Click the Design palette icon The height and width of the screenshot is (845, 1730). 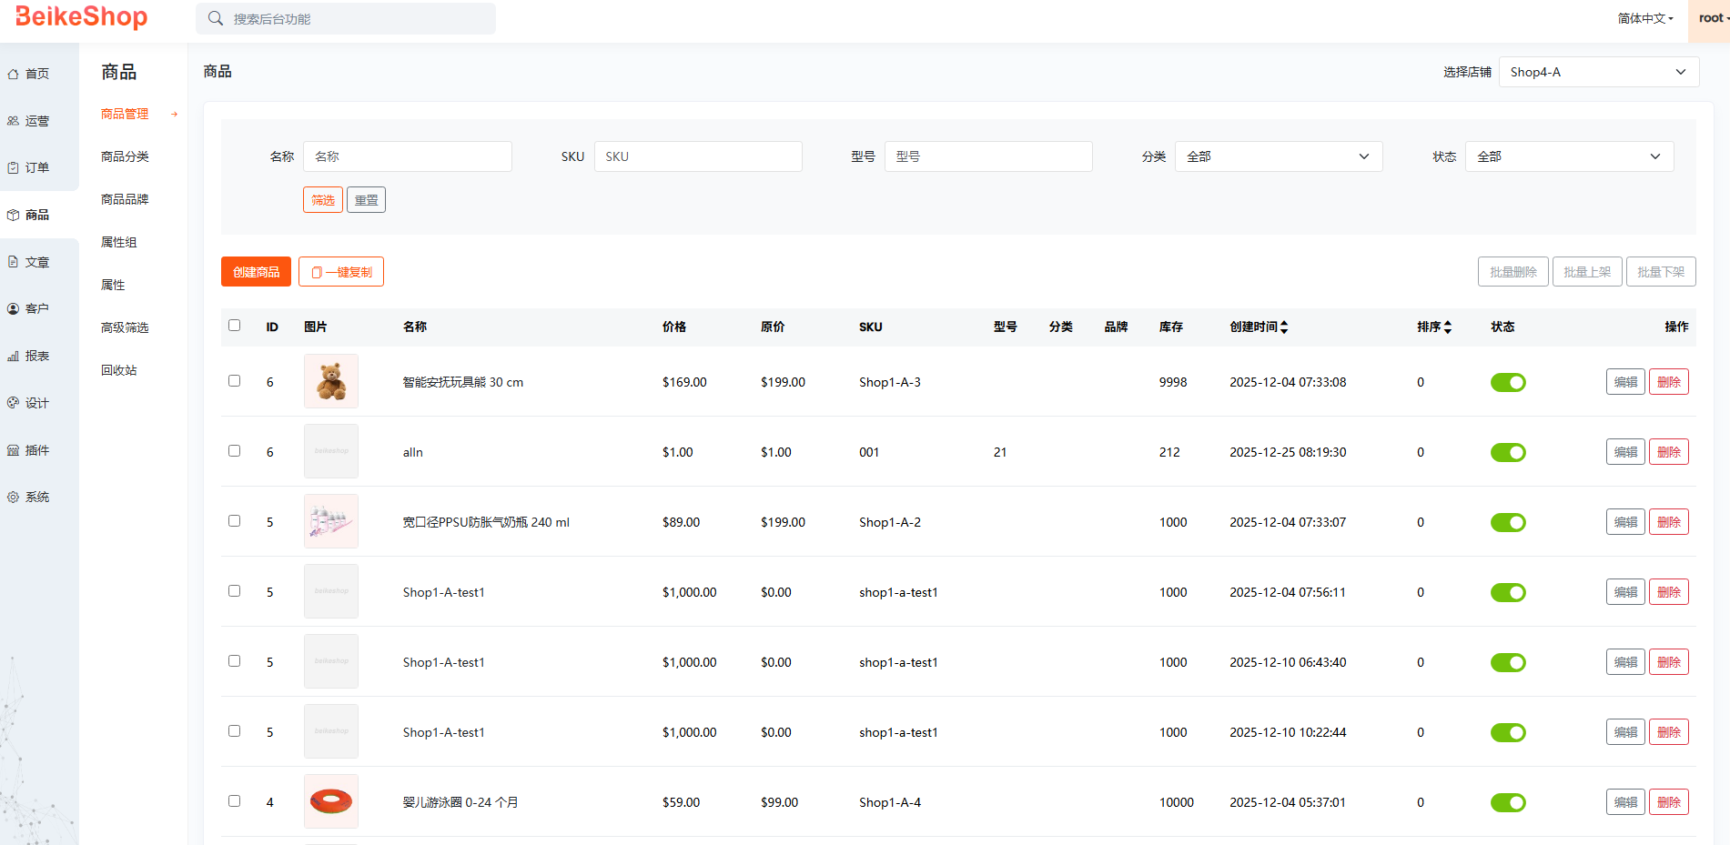point(14,403)
